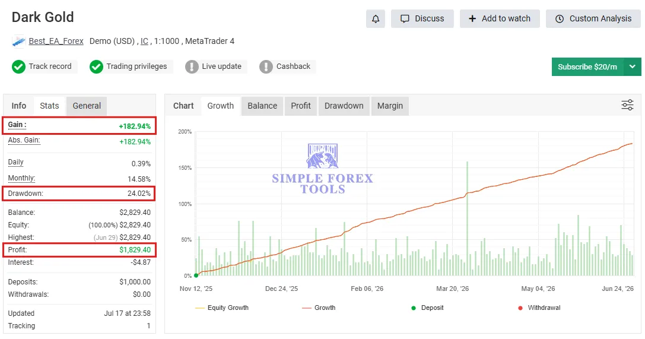Open the Best_EA_Forex profile link
This screenshot has height=339, width=645.
click(56, 41)
